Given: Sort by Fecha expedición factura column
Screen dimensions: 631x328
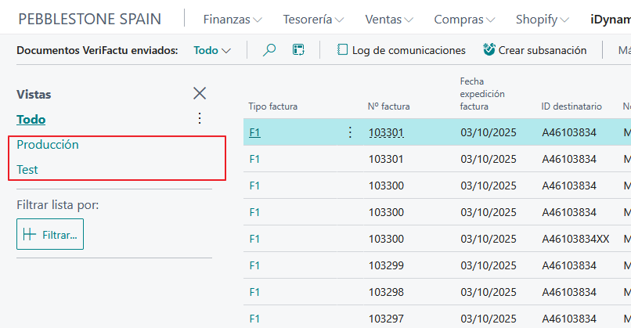Looking at the screenshot, I should 482,94.
